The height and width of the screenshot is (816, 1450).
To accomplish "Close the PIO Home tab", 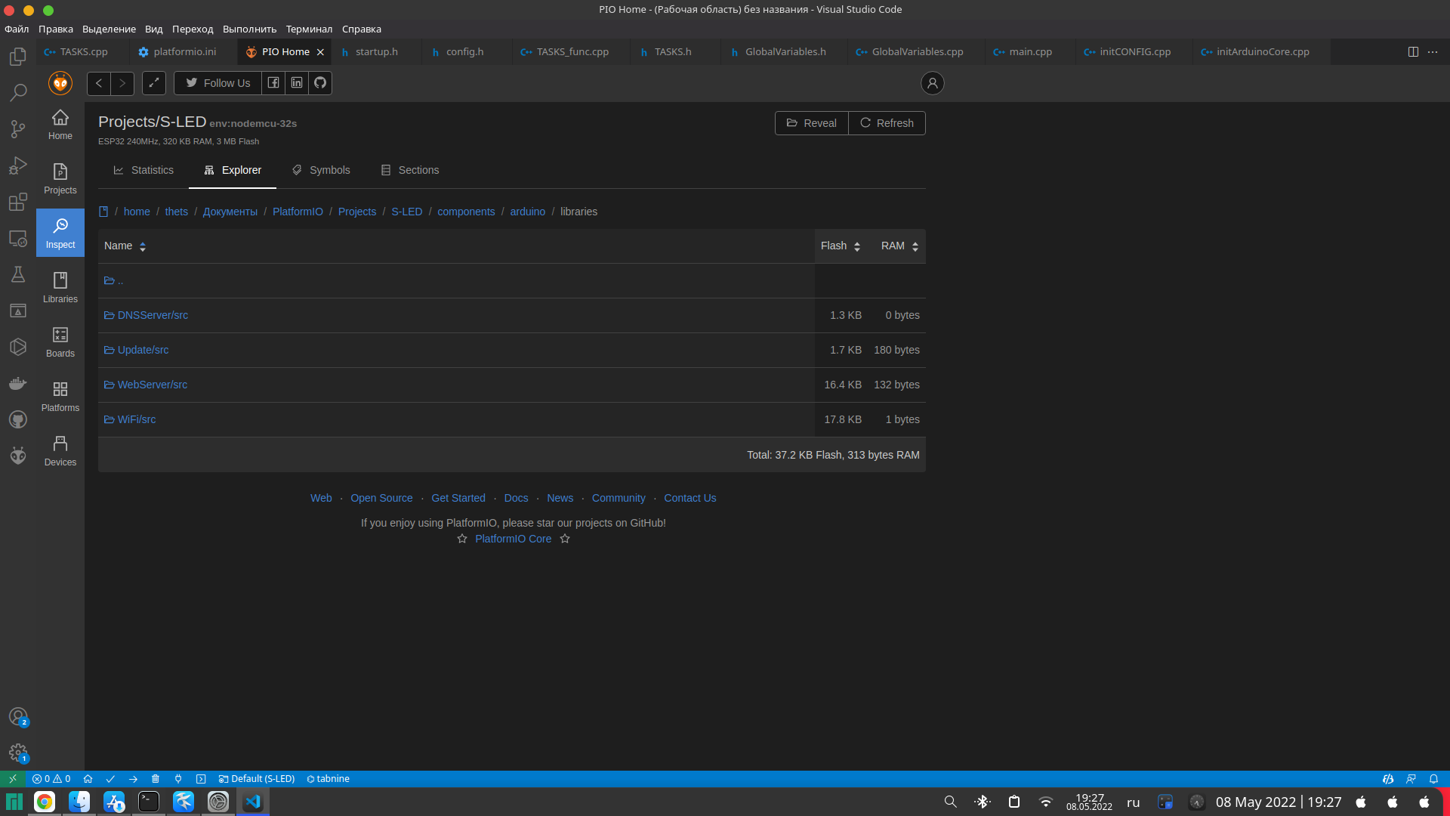I will tap(320, 52).
